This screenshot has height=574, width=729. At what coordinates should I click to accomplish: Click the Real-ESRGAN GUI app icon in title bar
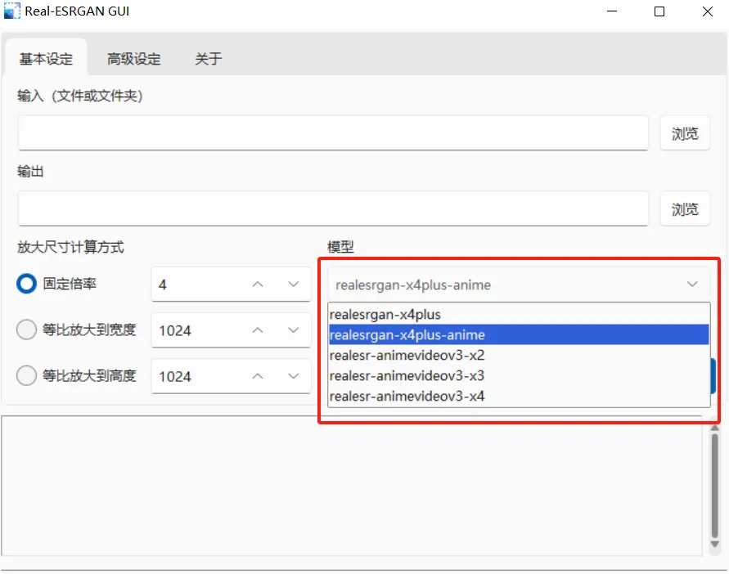pyautogui.click(x=11, y=11)
